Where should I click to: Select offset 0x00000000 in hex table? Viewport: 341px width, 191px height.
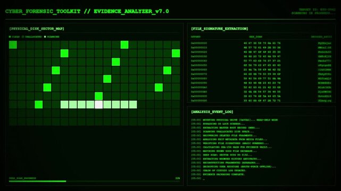click(199, 43)
